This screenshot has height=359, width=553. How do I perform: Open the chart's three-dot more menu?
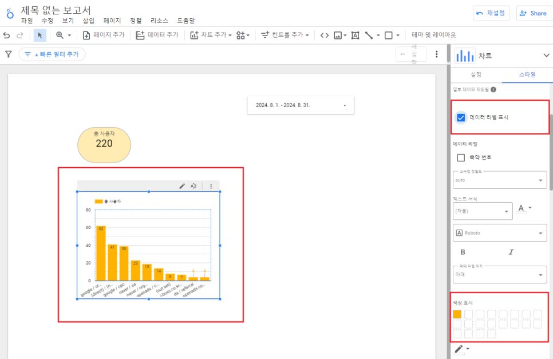(x=211, y=186)
